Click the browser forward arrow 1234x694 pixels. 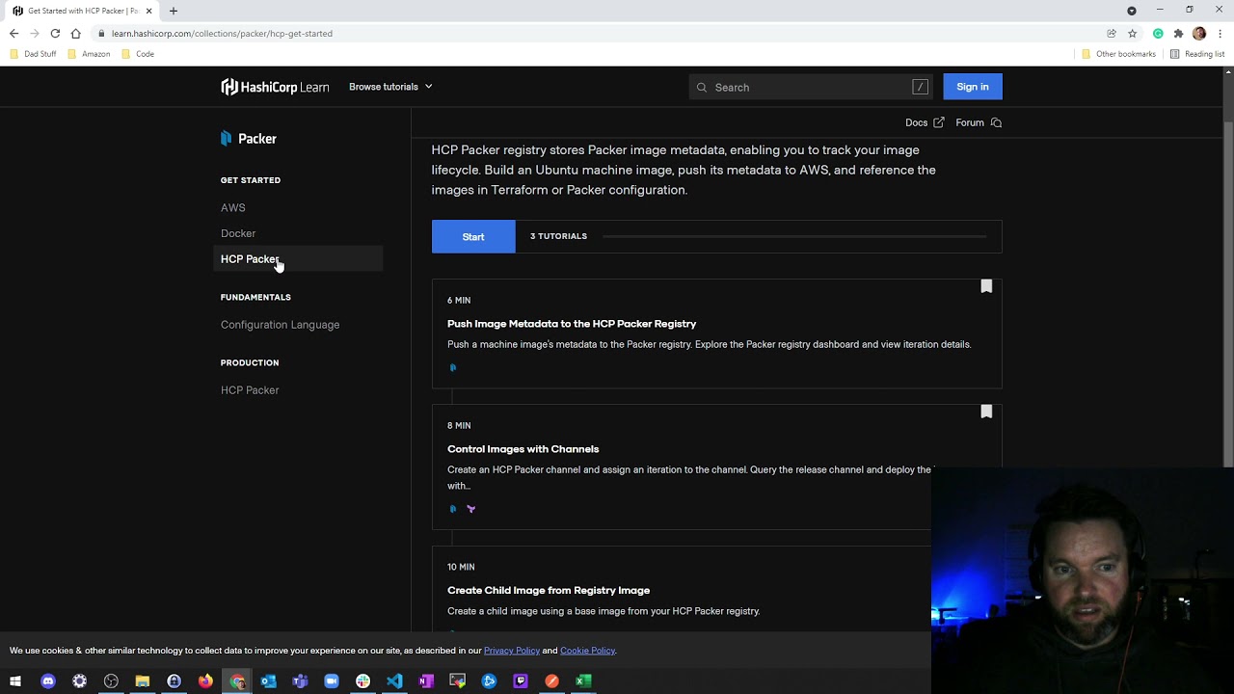pyautogui.click(x=34, y=34)
